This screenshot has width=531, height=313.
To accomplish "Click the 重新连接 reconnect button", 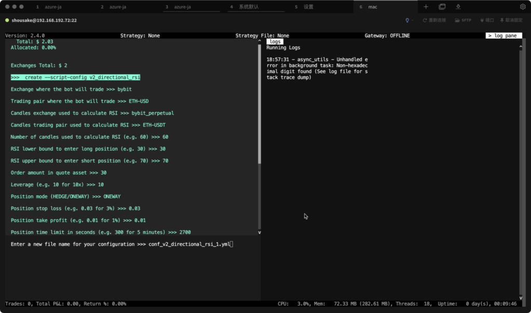I will tap(434, 20).
